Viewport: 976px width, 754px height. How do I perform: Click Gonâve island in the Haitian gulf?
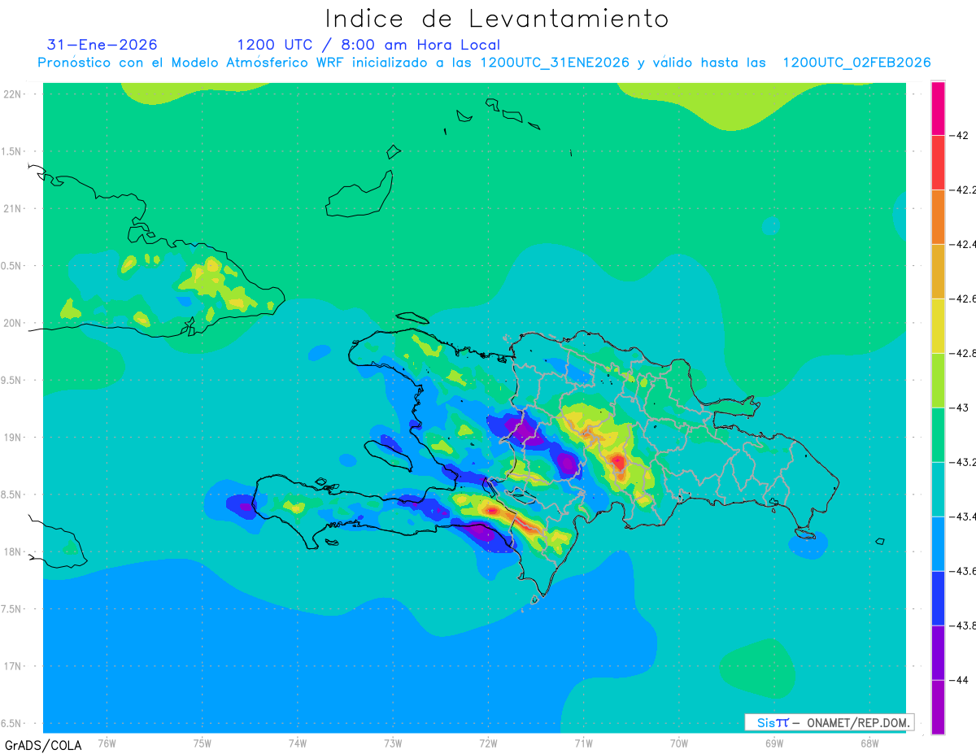pyautogui.click(x=389, y=455)
